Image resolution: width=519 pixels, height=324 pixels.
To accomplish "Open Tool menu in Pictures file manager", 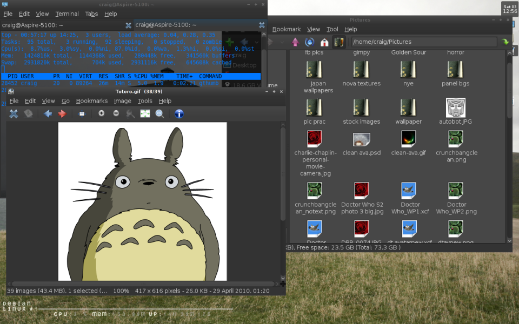I will [x=332, y=29].
